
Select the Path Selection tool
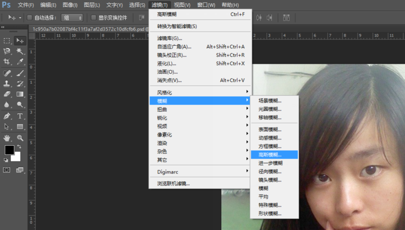7,126
